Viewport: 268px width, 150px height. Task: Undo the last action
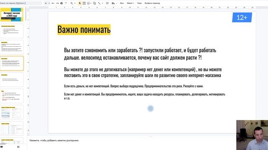(x=53, y=3)
